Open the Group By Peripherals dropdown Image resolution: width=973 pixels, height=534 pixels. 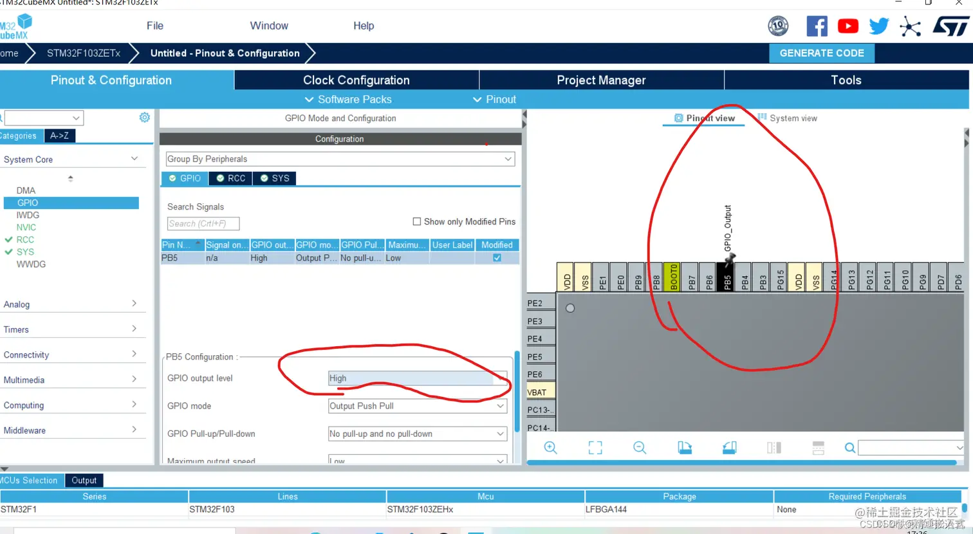click(x=340, y=159)
